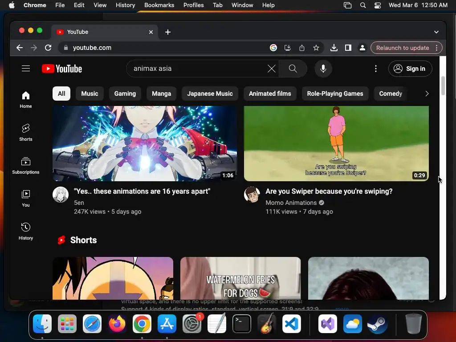Open a new tab with plus button

click(x=168, y=32)
